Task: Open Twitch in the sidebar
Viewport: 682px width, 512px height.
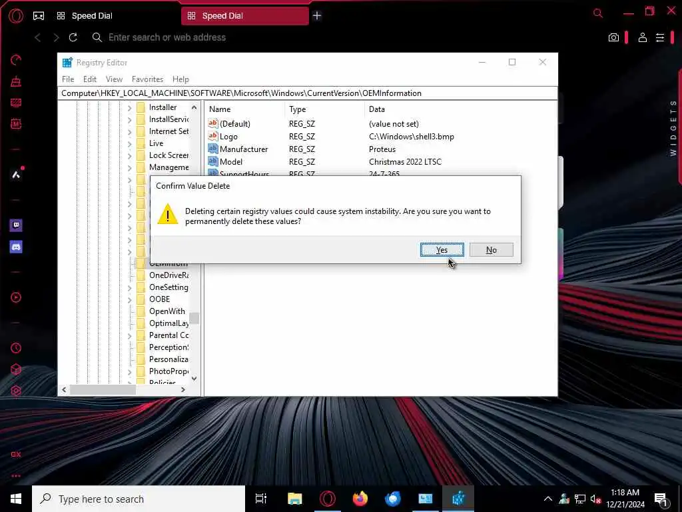Action: point(16,225)
